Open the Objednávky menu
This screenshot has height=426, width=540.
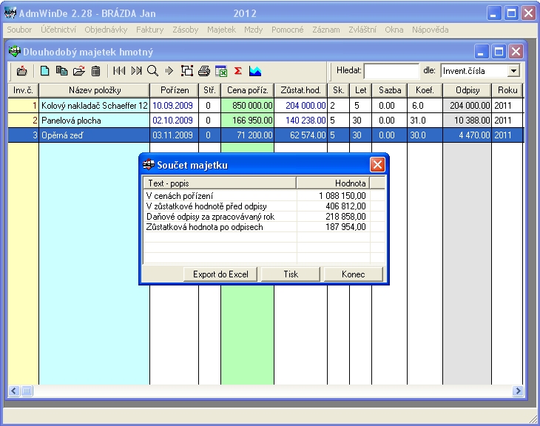click(x=106, y=30)
